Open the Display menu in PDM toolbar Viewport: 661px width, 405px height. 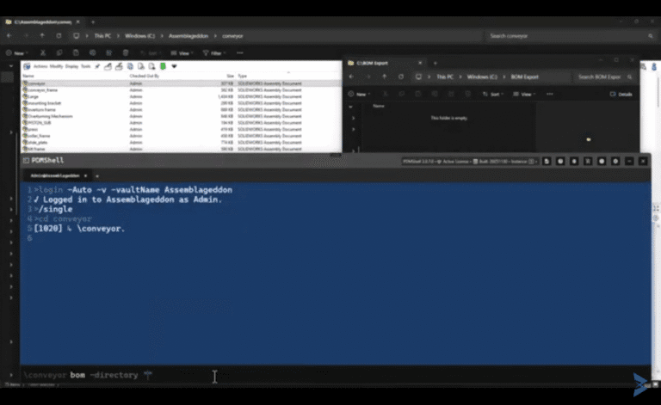click(71, 66)
